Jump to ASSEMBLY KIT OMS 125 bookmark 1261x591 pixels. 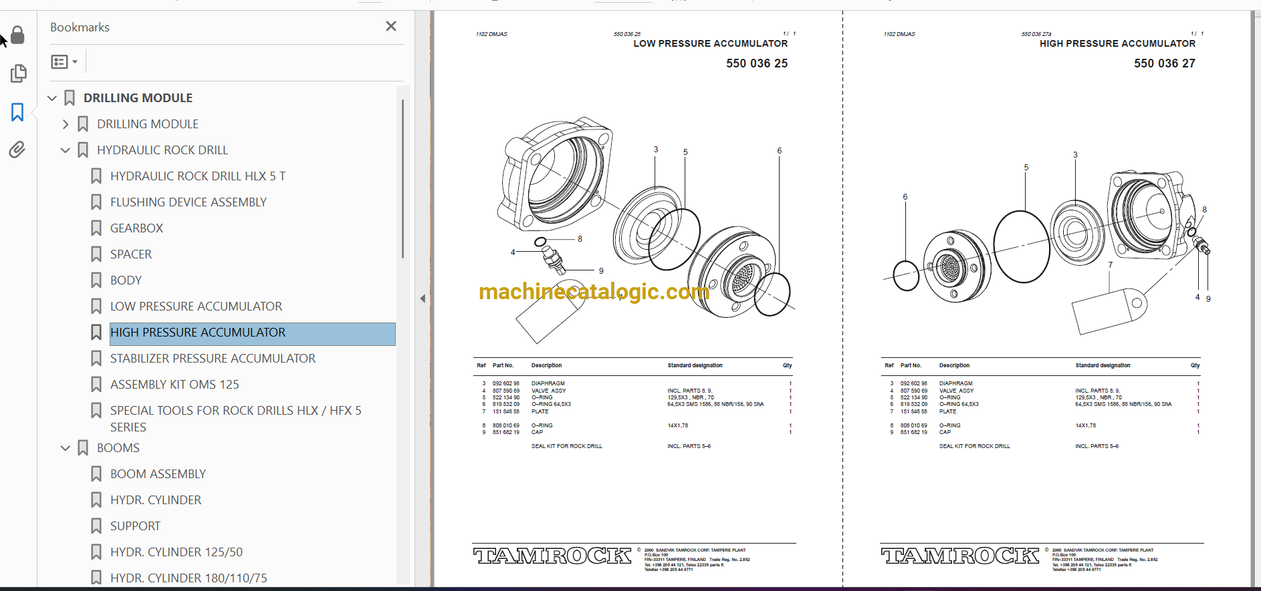coord(175,385)
